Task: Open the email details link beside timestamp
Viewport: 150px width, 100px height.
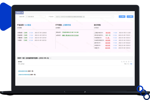Action: 131,64
